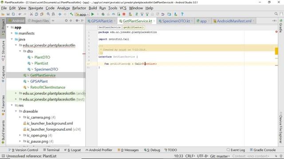
Task: Open Gradle Console panel
Action: [263, 150]
